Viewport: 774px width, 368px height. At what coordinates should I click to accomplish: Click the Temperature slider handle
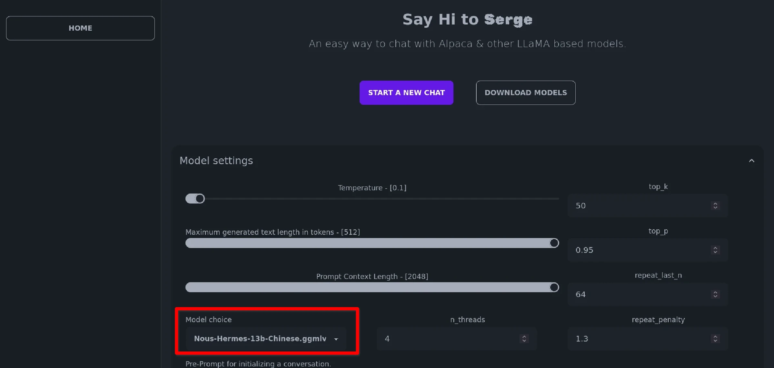[x=200, y=199]
